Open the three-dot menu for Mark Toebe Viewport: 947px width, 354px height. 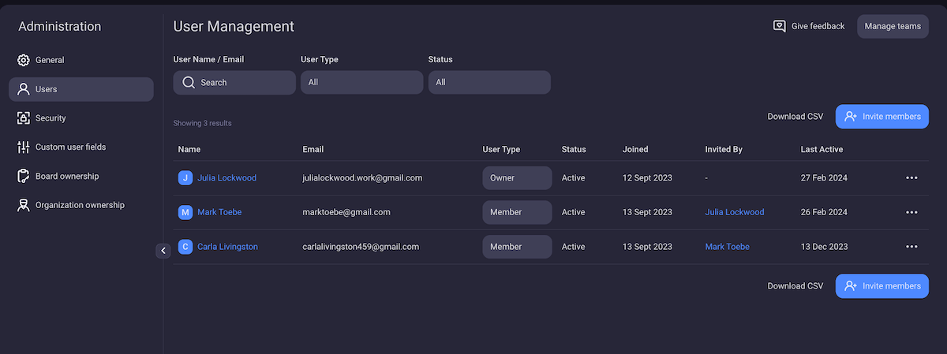point(911,212)
